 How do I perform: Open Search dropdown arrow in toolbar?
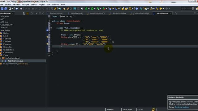(133, 9)
